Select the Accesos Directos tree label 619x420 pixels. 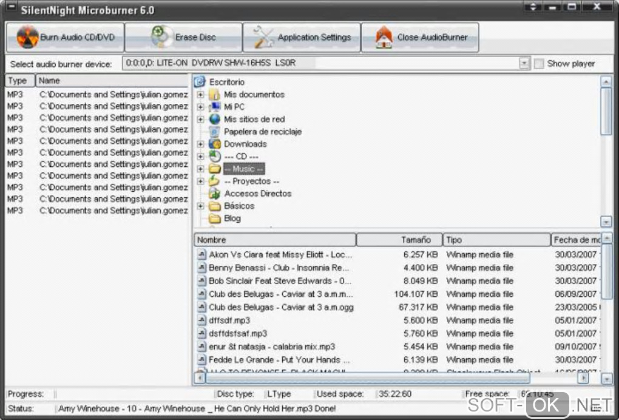pos(258,194)
